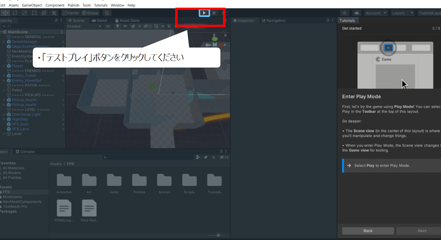Click the Play button in the toolbar
Viewport: 441px width, 240px height.
(204, 13)
